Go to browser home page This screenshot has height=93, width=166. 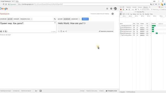pyautogui.click(x=6, y=4)
